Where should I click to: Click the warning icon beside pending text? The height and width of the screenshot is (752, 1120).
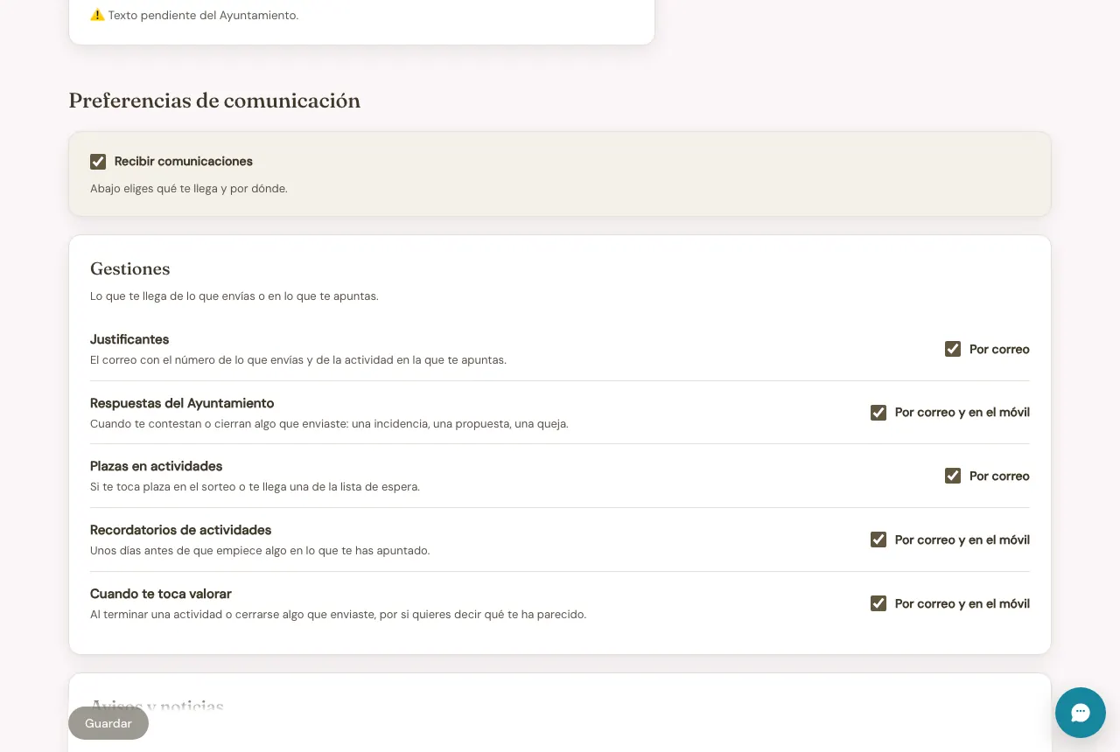[x=97, y=15]
